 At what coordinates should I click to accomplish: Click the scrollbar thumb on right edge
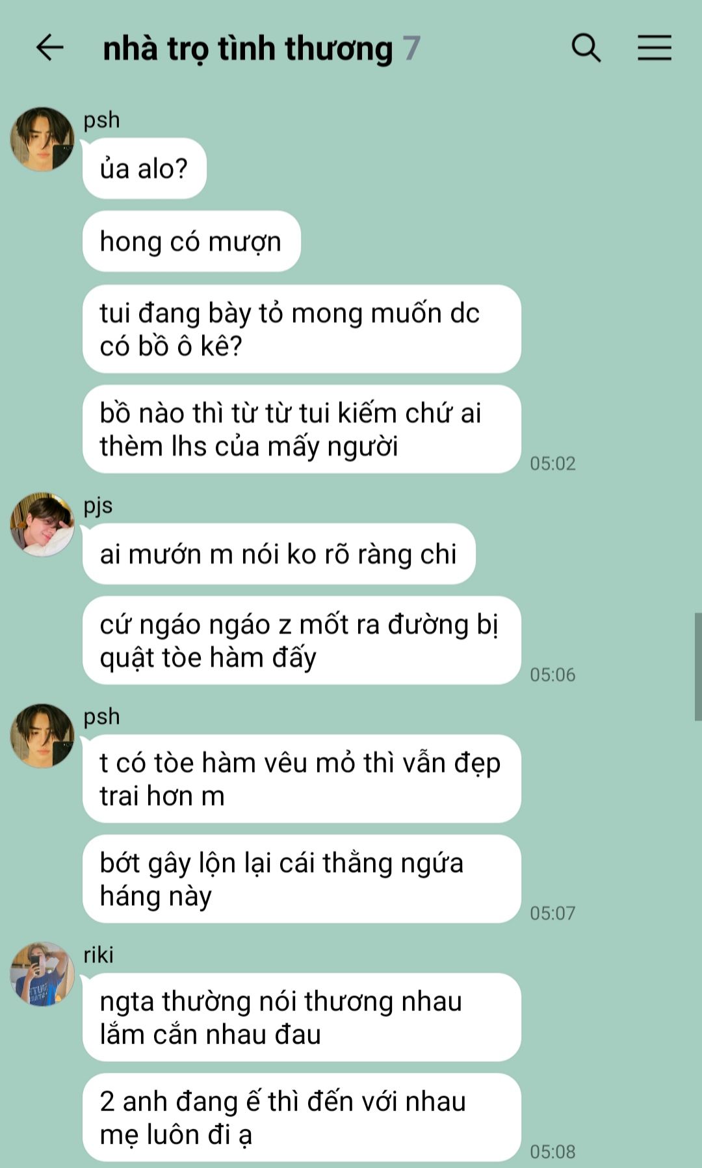(698, 666)
